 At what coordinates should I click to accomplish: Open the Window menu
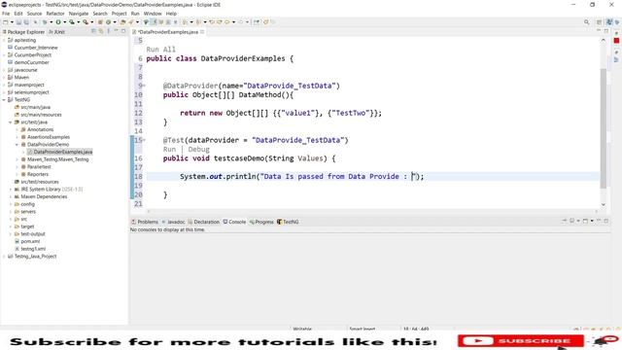pyautogui.click(x=153, y=14)
